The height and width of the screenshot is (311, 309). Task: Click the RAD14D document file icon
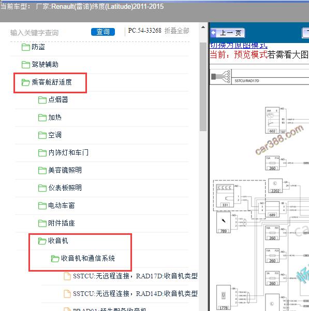(67, 294)
